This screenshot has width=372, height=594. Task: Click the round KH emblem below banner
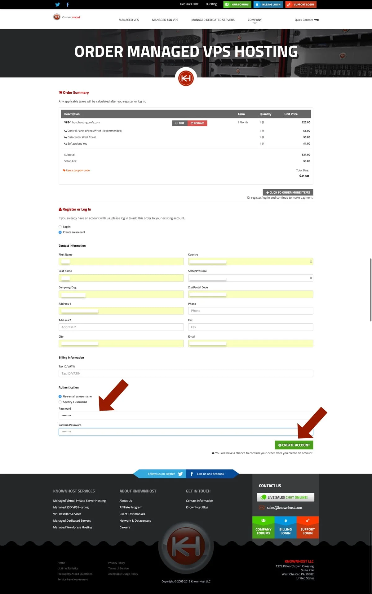[x=186, y=78]
